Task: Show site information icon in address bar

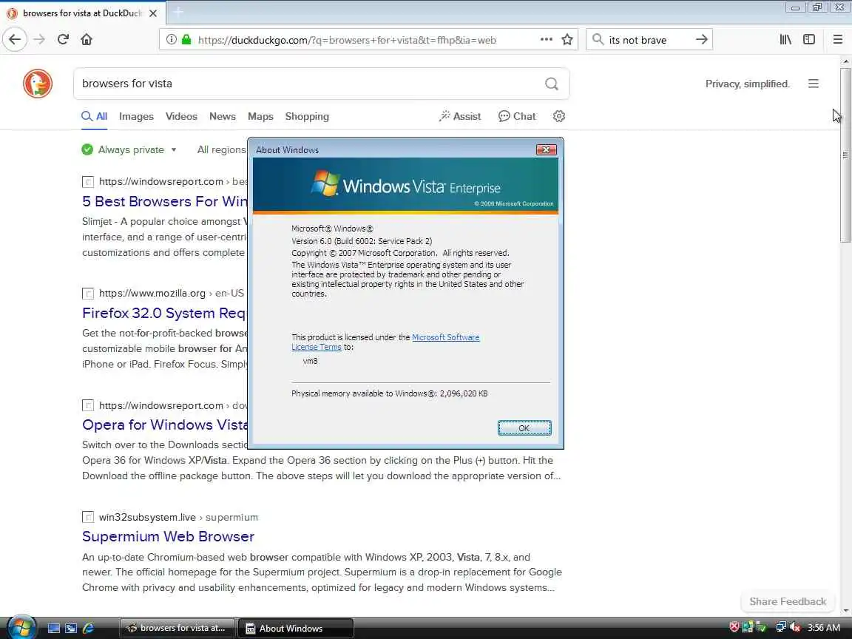Action: tap(171, 39)
